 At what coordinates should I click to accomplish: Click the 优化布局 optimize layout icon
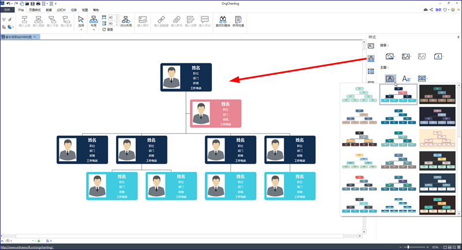pos(126,21)
